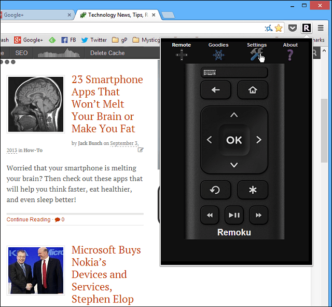Screen dimensions: 332x307
Task: Open a new browser tab
Action: 168,15
